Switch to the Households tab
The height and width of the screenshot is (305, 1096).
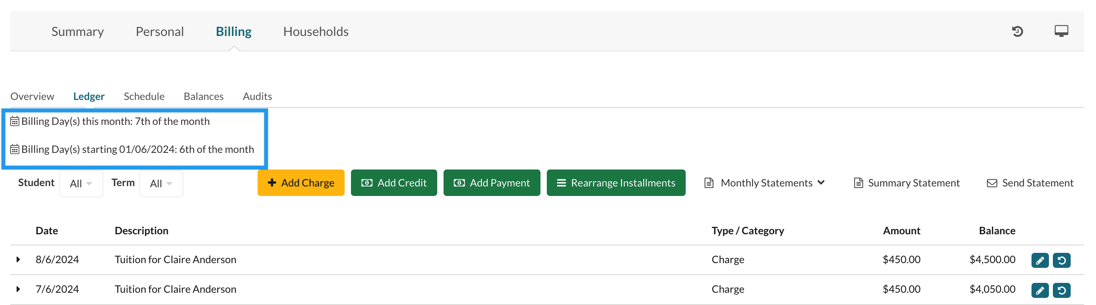[316, 32]
